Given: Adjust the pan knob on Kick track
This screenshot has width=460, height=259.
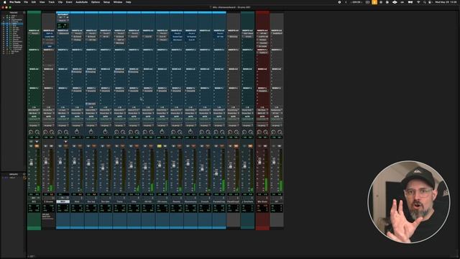Looking at the screenshot, I should [x=77, y=132].
